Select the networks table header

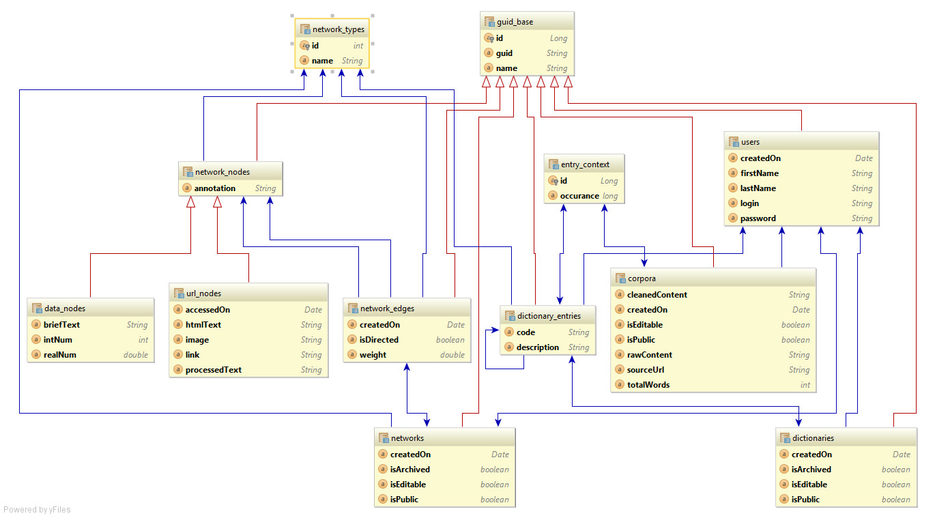click(x=407, y=438)
